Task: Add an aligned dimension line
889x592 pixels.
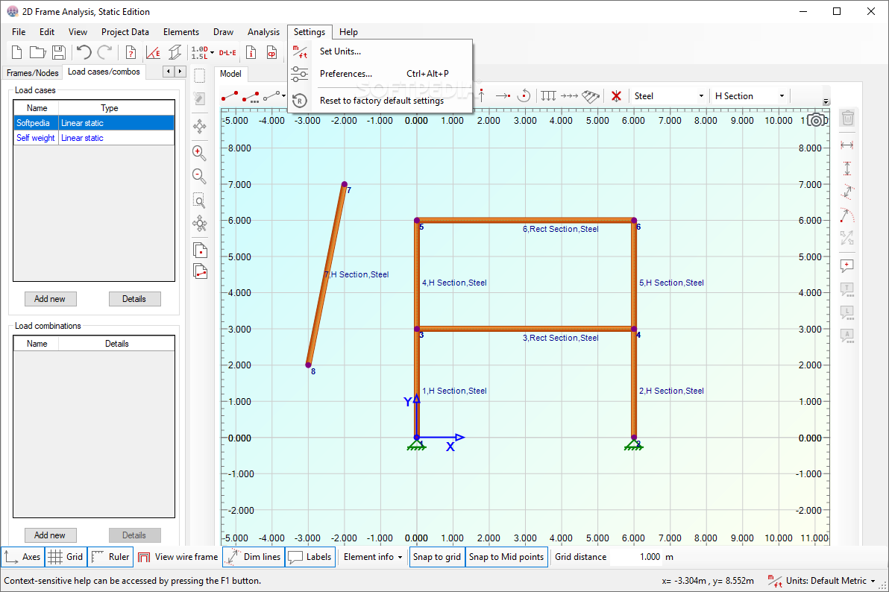Action: [x=847, y=192]
